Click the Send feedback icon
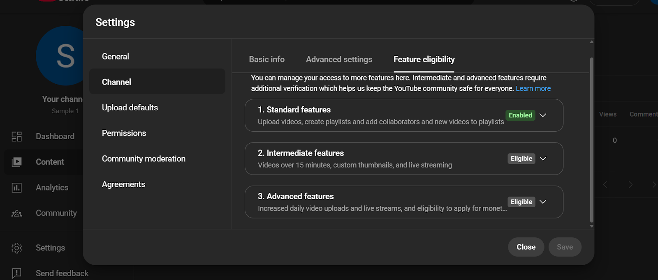The image size is (658, 280). point(16,273)
